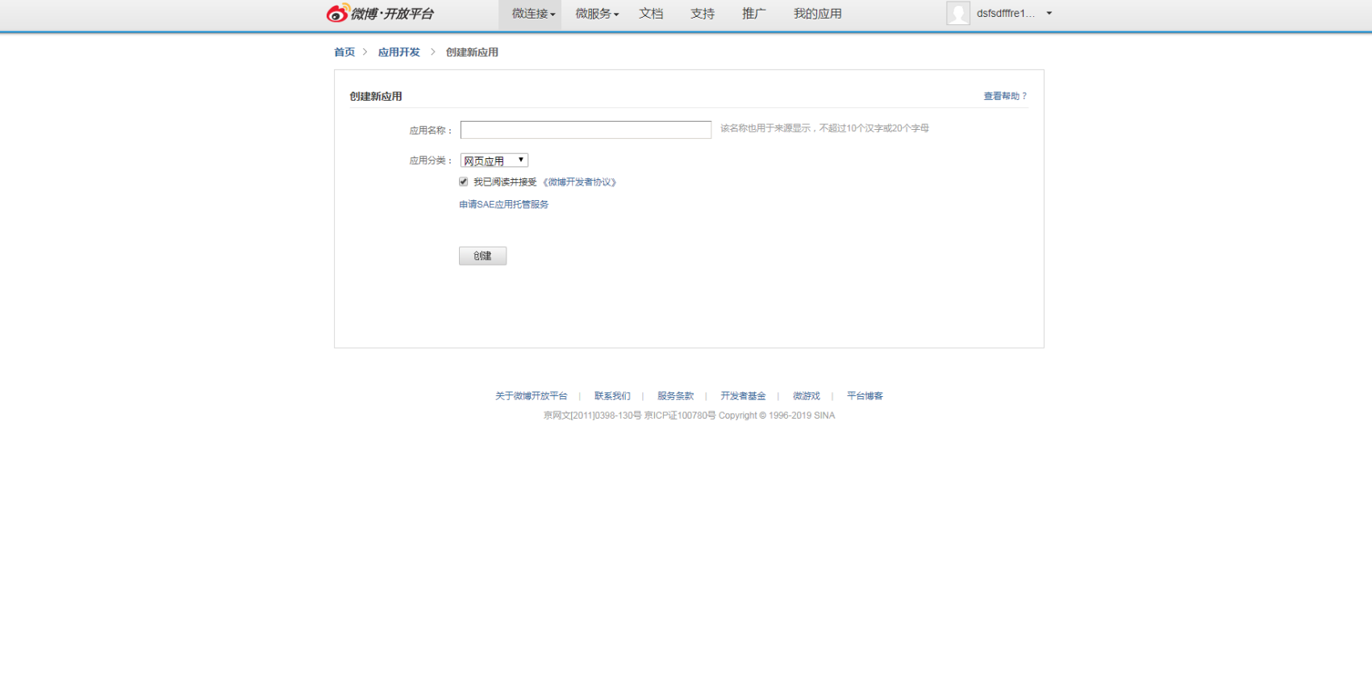Click 申请SAE应用托管服务 link

pyautogui.click(x=504, y=205)
